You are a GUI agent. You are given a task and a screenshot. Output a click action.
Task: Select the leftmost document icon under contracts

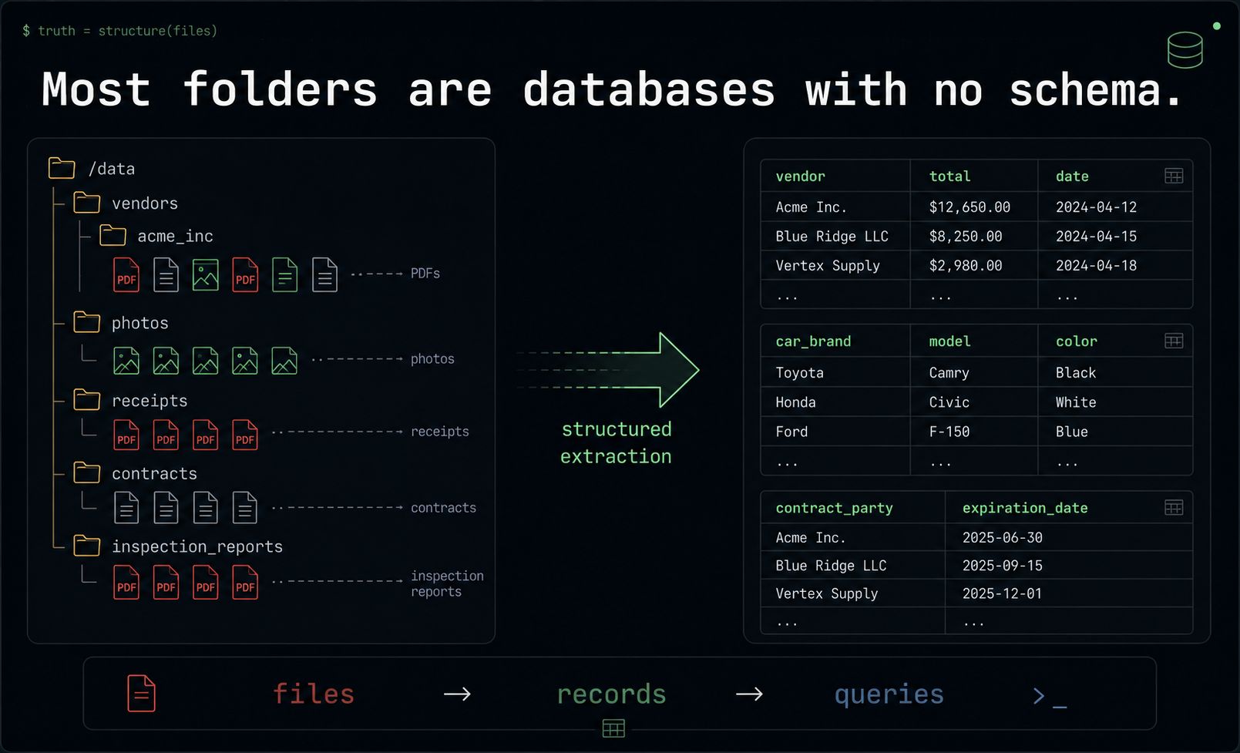click(x=126, y=507)
